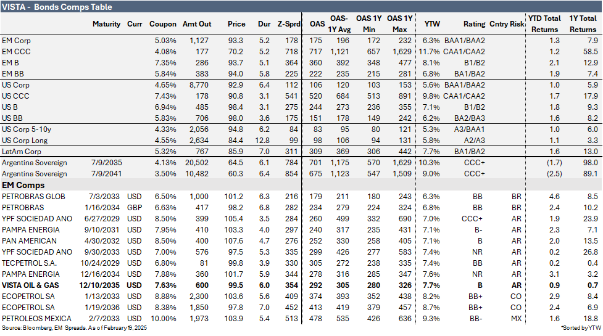This screenshot has height=336, width=603.
Task: Click the TECPETROL amount outstanding '81'
Action: click(x=204, y=263)
